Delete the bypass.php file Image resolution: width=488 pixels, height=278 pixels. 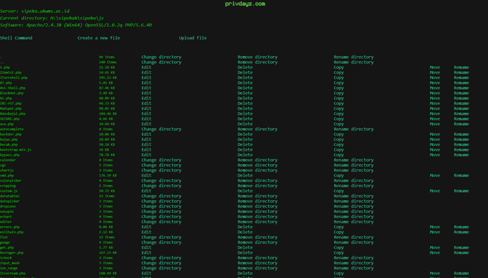245,155
